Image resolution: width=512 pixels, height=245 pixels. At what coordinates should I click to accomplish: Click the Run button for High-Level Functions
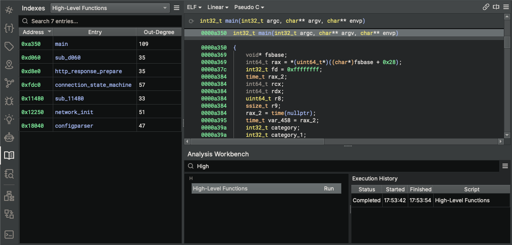tap(329, 189)
